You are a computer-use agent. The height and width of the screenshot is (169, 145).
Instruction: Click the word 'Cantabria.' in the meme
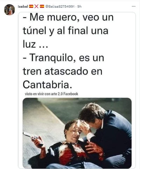point(48,85)
